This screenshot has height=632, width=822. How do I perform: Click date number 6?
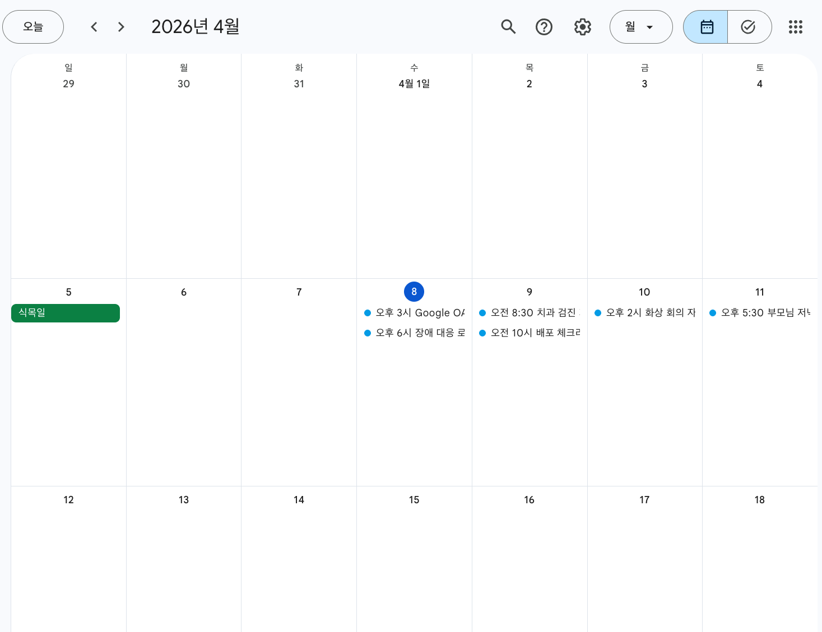184,292
